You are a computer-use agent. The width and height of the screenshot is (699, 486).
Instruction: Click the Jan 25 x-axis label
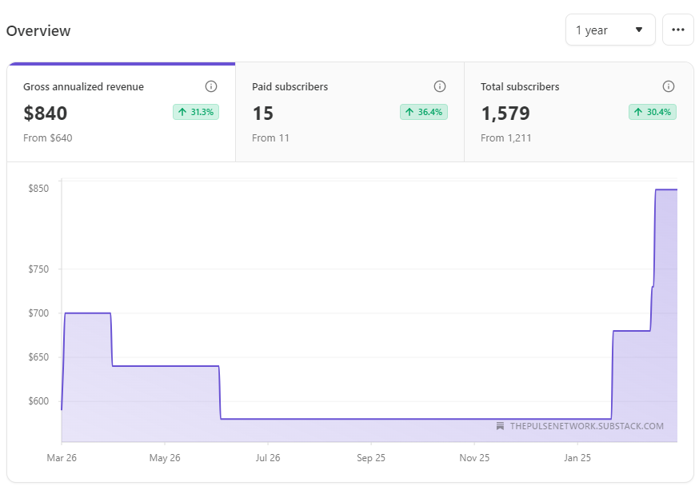[577, 459]
